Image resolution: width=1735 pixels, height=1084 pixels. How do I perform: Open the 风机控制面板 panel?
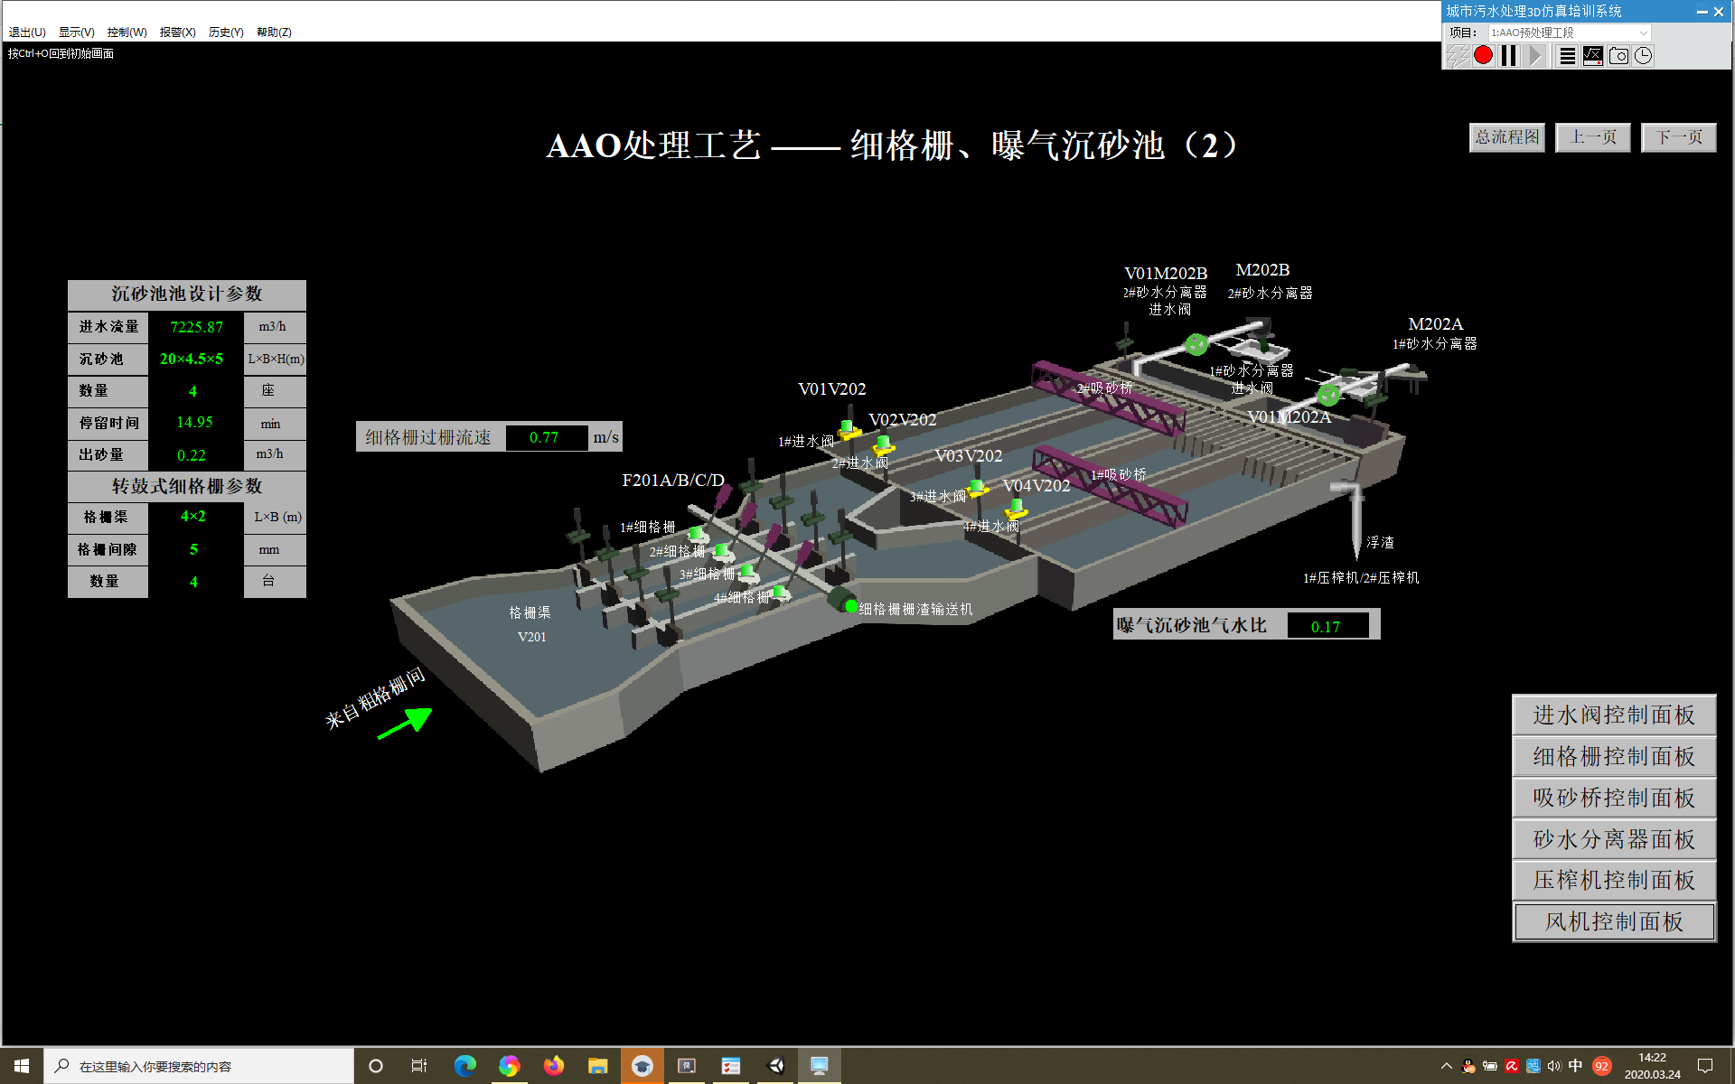click(x=1613, y=921)
